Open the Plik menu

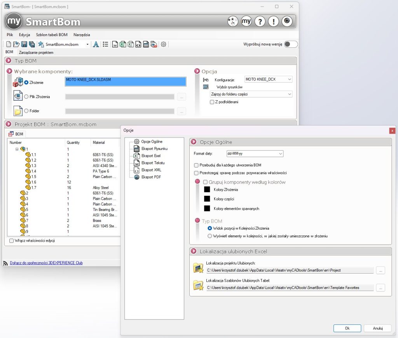click(x=10, y=35)
